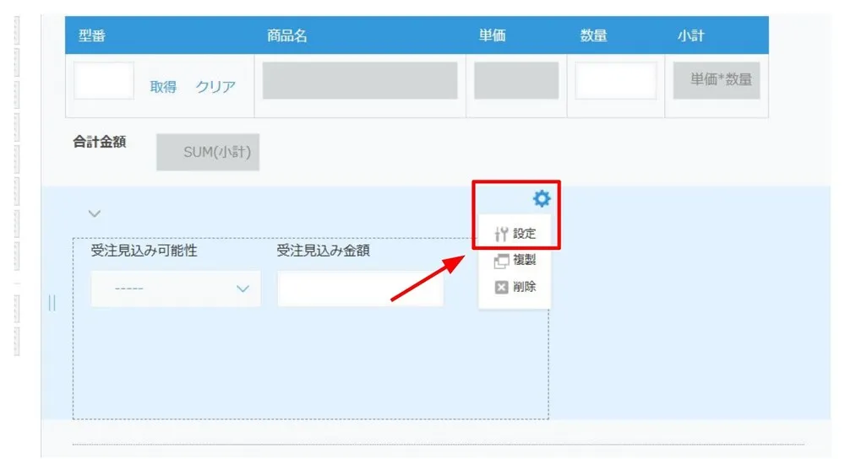Collapse the group using its chevron
This screenshot has height=475, width=845.
click(x=95, y=213)
